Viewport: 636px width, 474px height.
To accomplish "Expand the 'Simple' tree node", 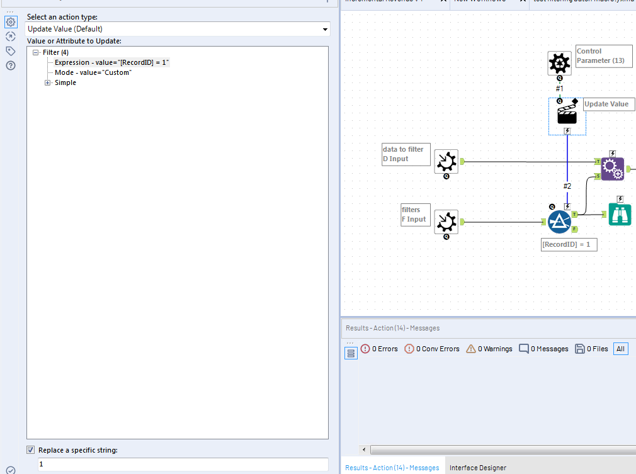I will pyautogui.click(x=47, y=82).
